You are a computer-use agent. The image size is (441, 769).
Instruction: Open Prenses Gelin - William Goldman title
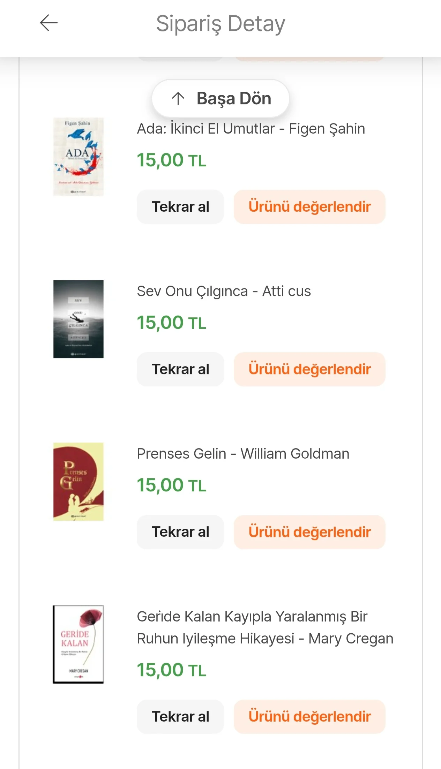coord(243,454)
